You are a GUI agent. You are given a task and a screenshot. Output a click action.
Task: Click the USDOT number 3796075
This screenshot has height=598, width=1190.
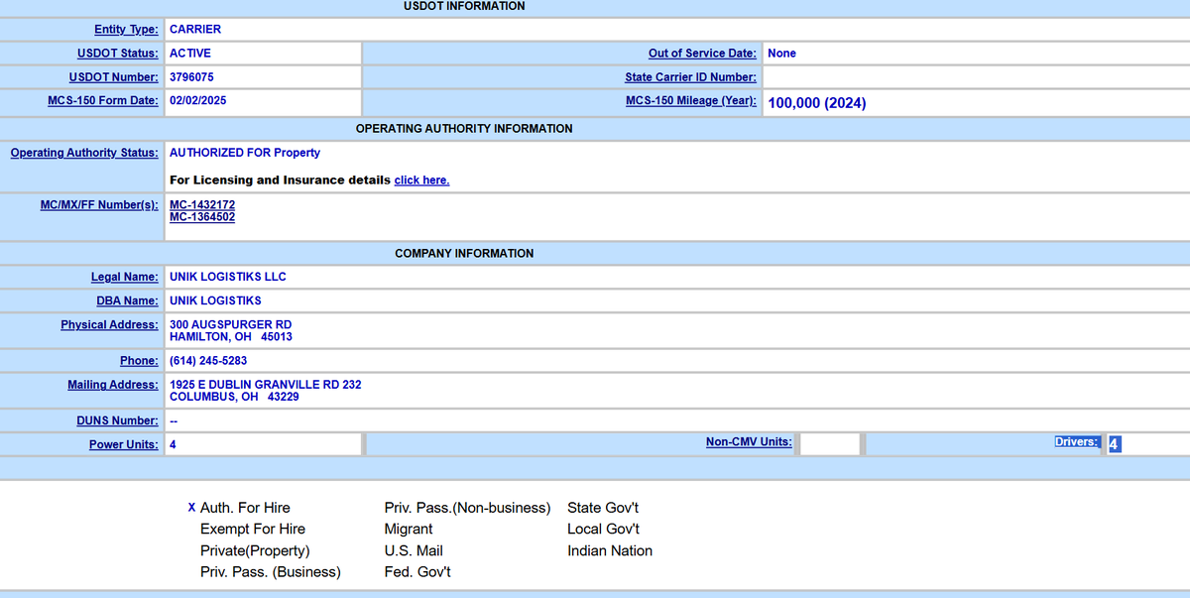pyautogui.click(x=191, y=77)
